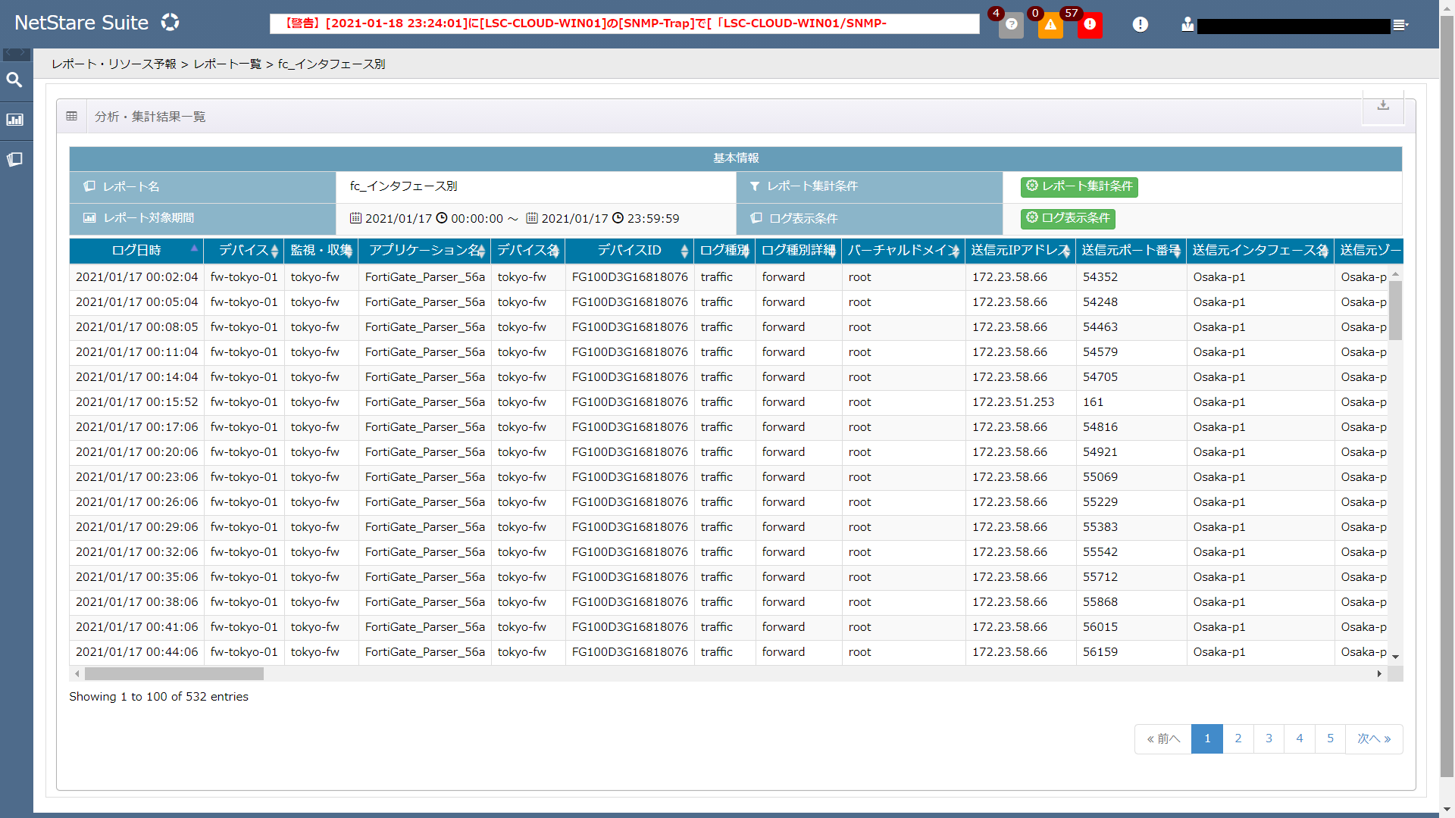Screen dimensions: 1455x818
Task: Open the orange warning alerts icon
Action: click(x=1050, y=25)
